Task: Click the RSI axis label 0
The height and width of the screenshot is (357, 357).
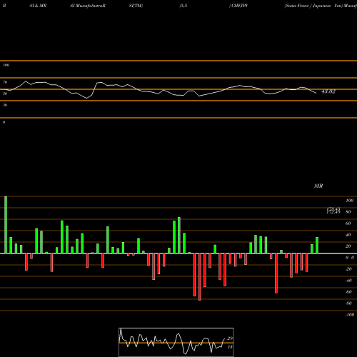Action: pos(4,122)
